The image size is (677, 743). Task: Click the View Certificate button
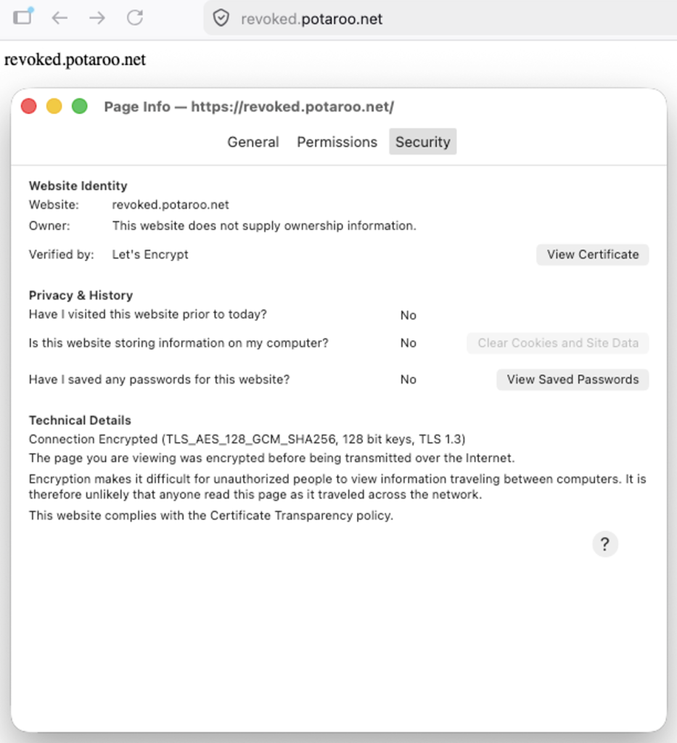click(x=592, y=255)
